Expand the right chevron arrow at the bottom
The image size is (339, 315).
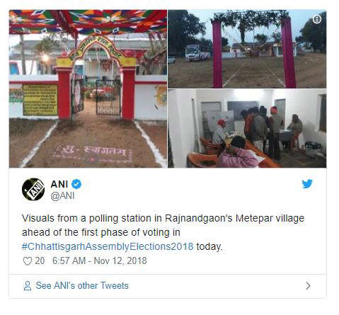point(308,286)
